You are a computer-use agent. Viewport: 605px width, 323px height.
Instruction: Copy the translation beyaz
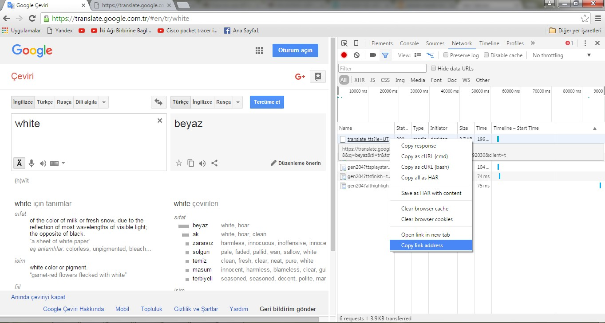pyautogui.click(x=191, y=163)
